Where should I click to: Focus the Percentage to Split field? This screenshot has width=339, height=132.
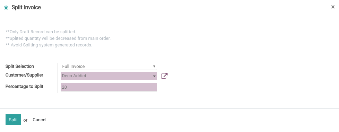point(109,87)
